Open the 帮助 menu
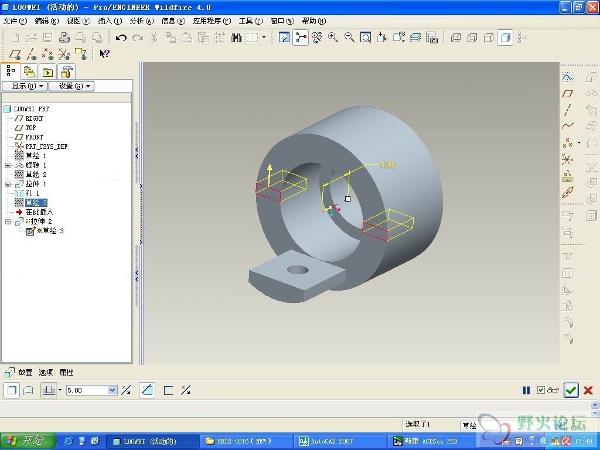The height and width of the screenshot is (450, 600). click(314, 21)
